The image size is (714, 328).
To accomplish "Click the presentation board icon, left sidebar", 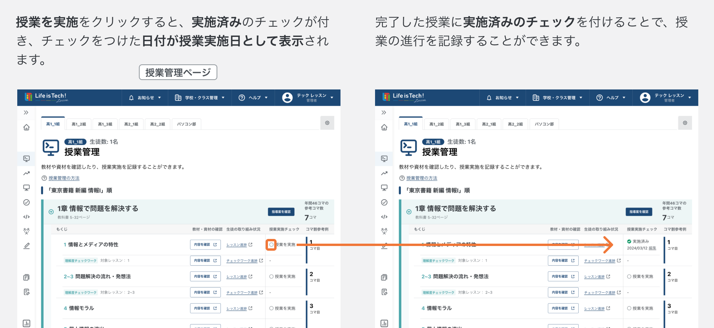I will tap(26, 188).
